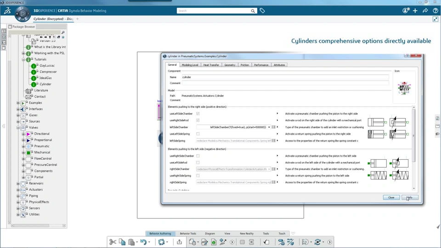The image size is (441, 248).
Task: Toggle useRightSideSpring checkbox
Action: click(198, 176)
